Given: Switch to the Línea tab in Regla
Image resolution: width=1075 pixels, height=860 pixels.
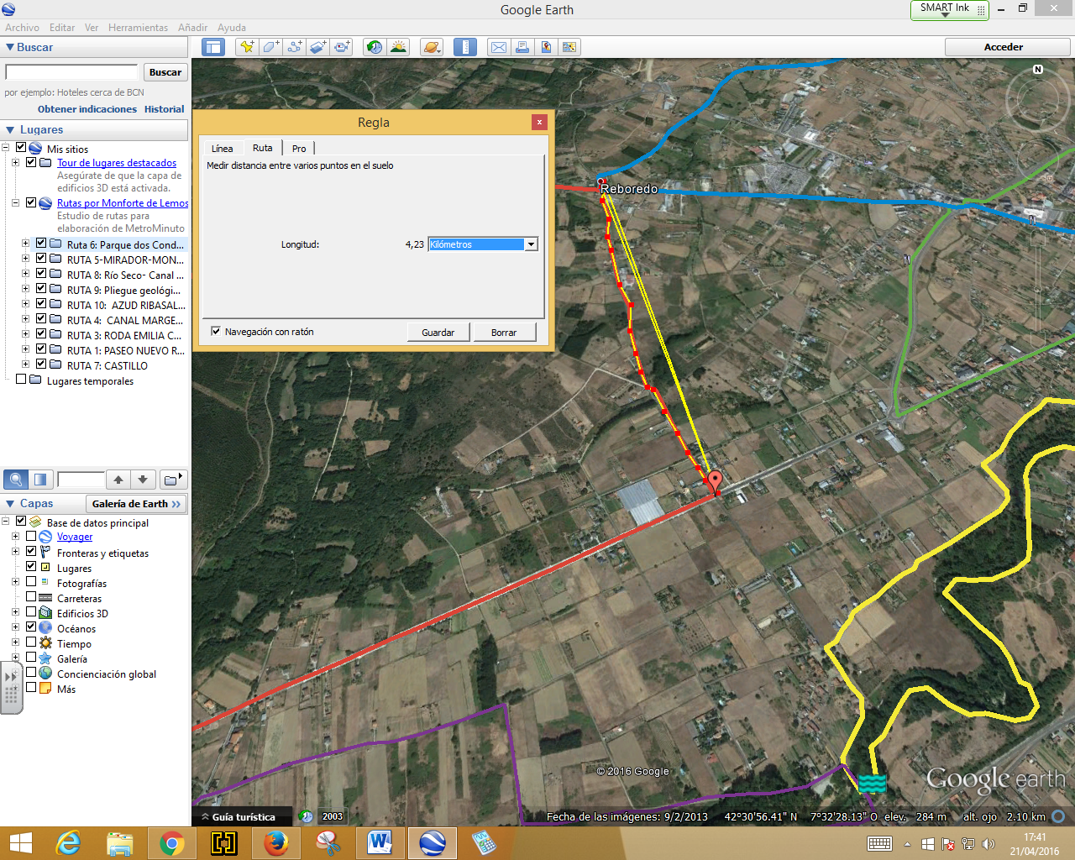Looking at the screenshot, I should point(222,148).
